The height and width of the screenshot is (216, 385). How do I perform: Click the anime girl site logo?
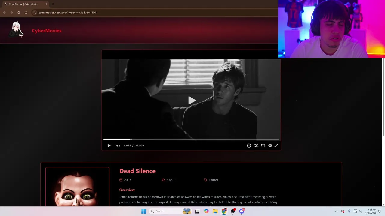click(x=16, y=30)
